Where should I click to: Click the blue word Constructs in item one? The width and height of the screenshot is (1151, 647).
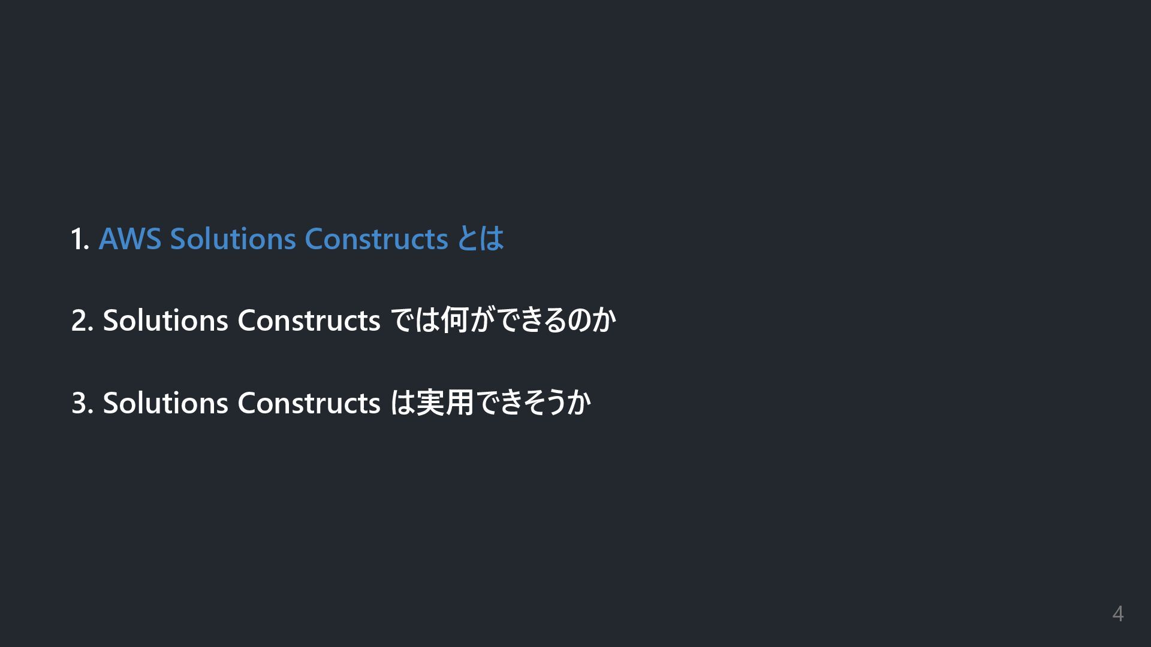[x=376, y=238]
